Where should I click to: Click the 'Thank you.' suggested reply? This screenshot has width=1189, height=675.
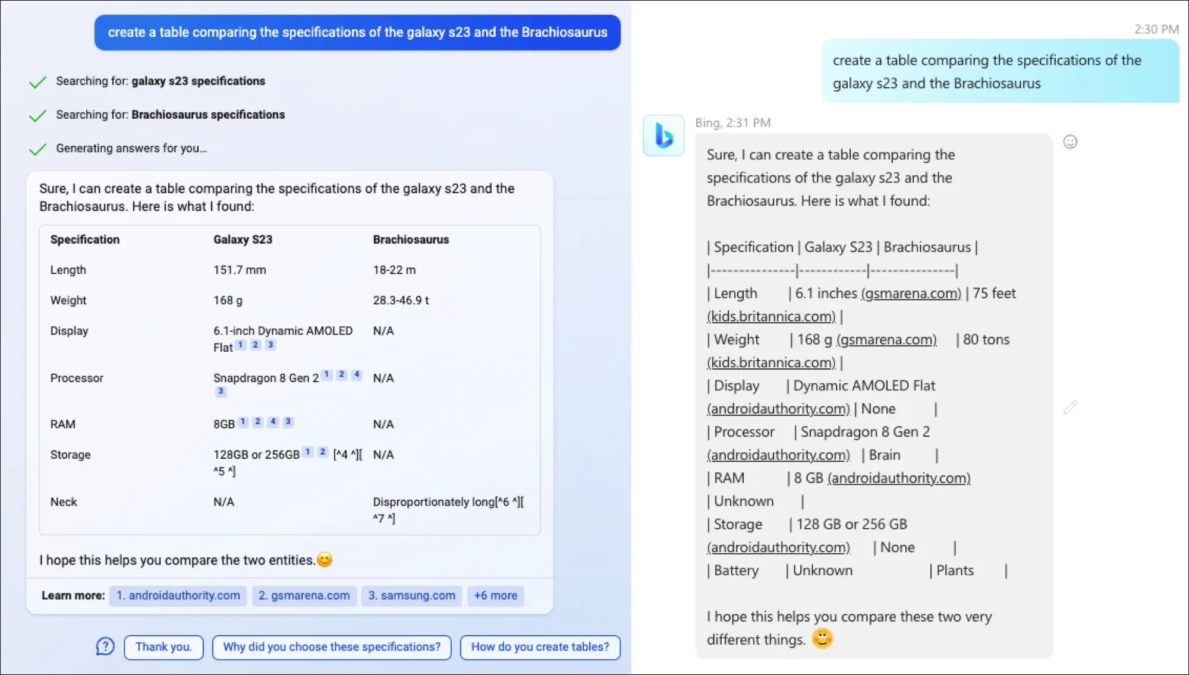[x=163, y=647]
